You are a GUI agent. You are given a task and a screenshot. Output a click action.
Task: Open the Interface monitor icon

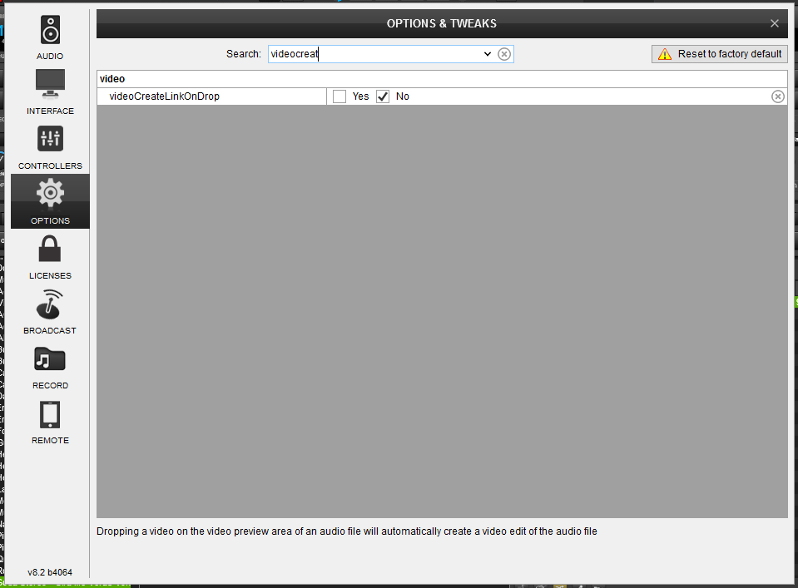click(50, 85)
